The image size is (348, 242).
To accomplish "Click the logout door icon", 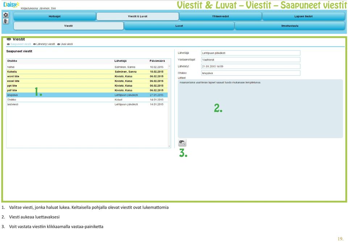I will 6,21.
